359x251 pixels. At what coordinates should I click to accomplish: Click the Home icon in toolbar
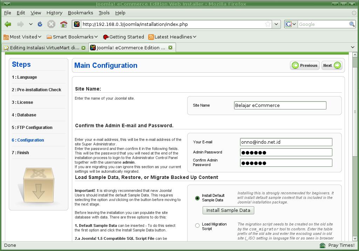click(x=63, y=24)
